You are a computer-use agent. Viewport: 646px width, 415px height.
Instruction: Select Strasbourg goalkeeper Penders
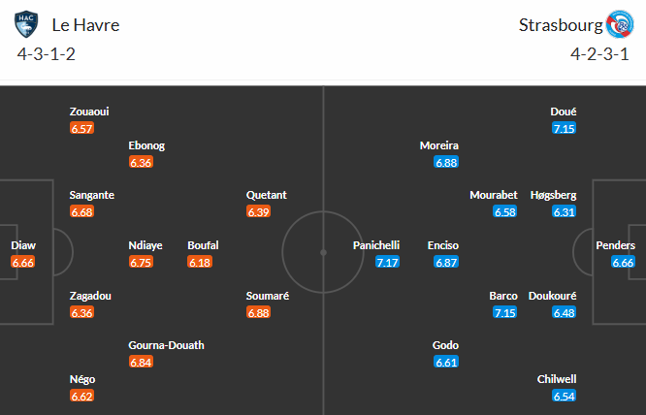coord(617,245)
